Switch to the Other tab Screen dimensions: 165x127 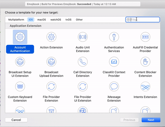click(x=79, y=20)
